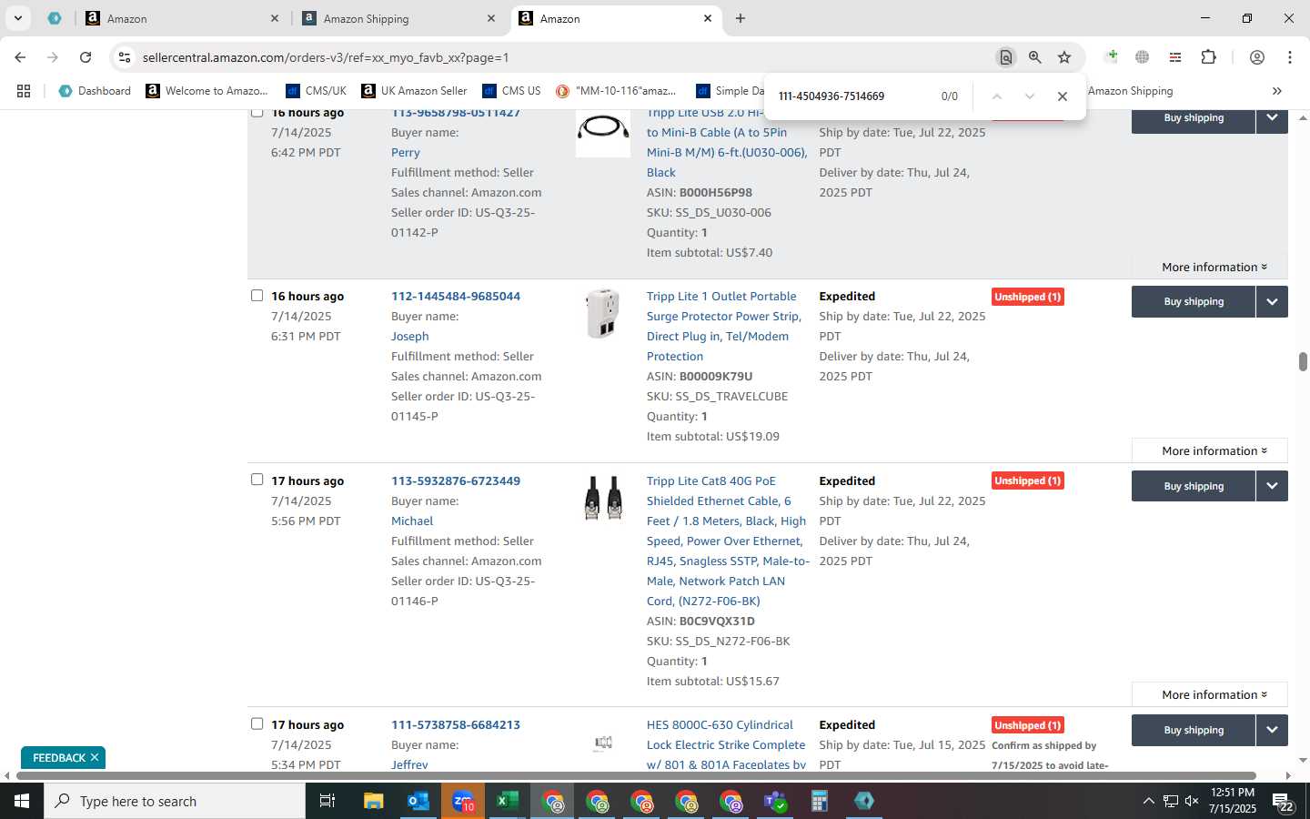The width and height of the screenshot is (1310, 819).
Task: Open Buy shipping dropdown for Joseph's order
Action: pyautogui.click(x=1272, y=302)
